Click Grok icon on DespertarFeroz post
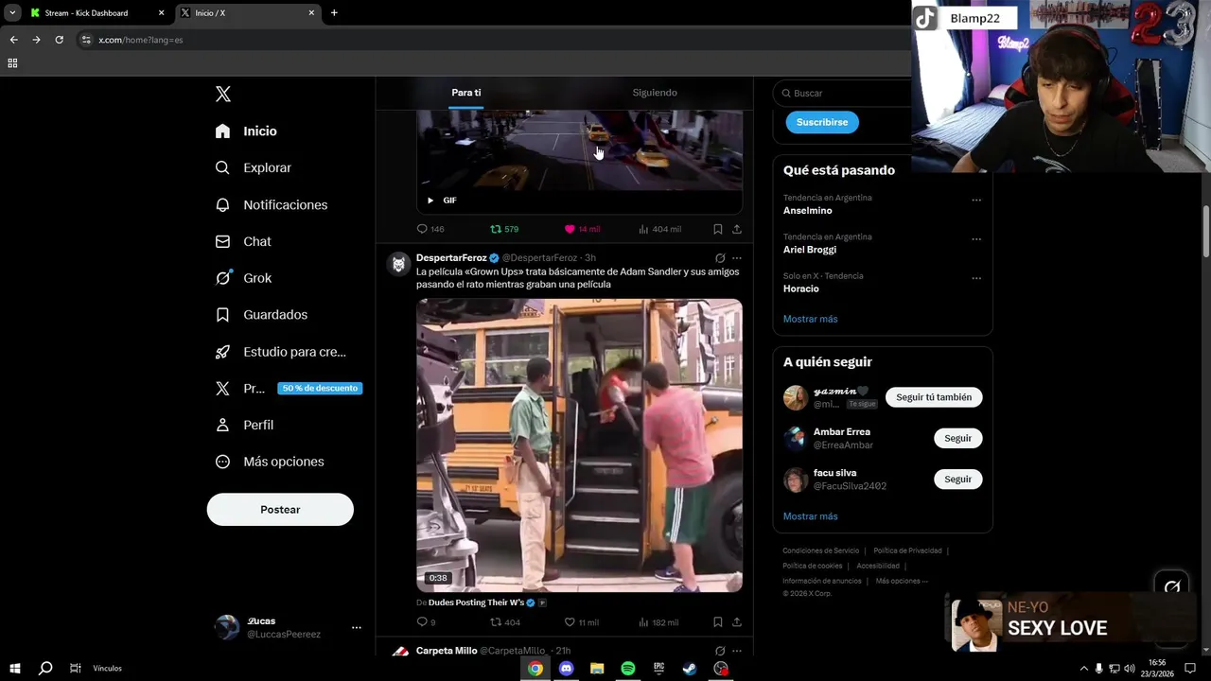The height and width of the screenshot is (681, 1211). tap(720, 258)
